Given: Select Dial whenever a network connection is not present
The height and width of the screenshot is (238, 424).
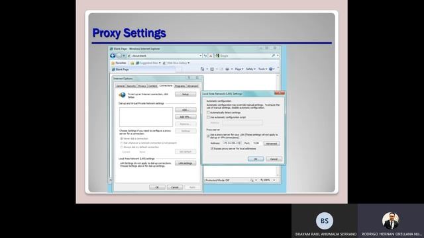Looking at the screenshot, I should coord(121,143).
